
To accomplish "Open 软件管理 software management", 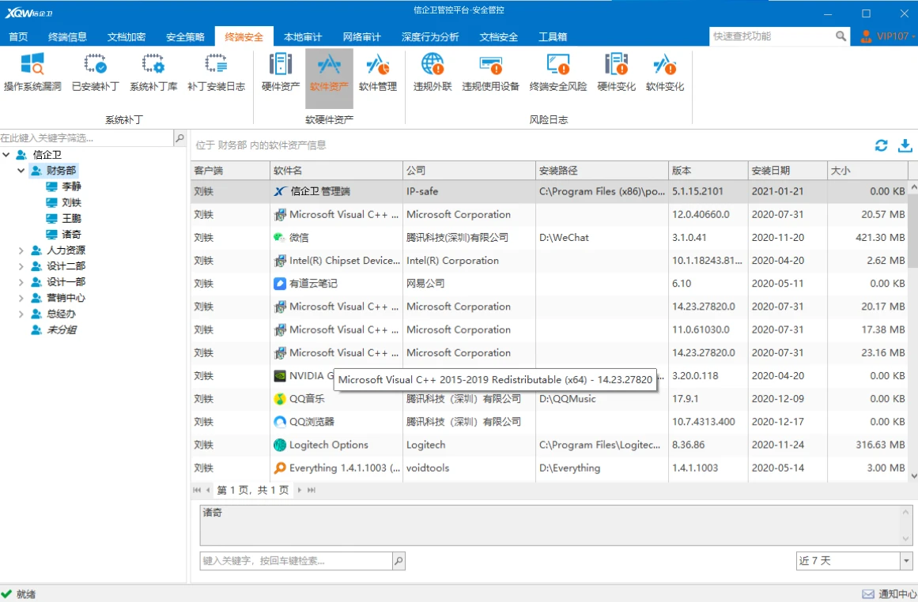I will pos(378,73).
